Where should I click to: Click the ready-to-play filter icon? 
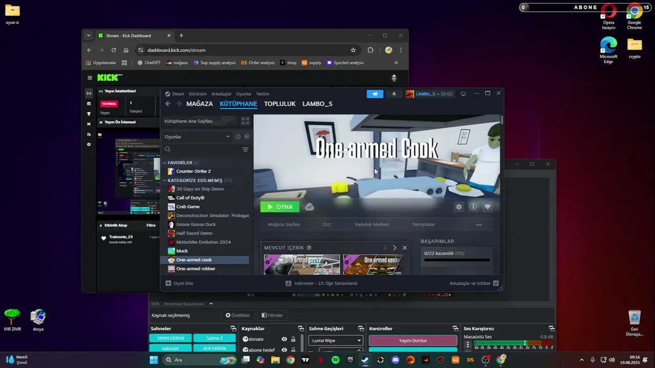pyautogui.click(x=247, y=137)
